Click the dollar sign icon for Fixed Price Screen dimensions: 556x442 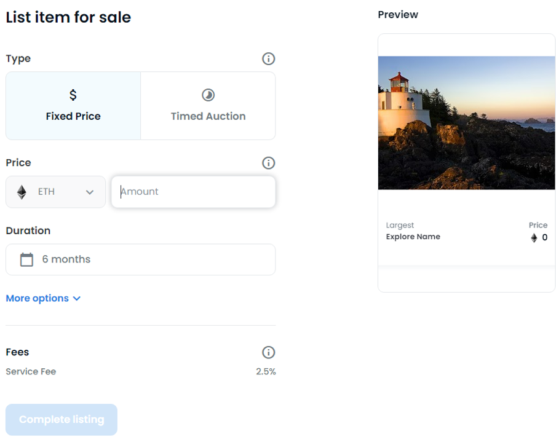click(x=73, y=95)
